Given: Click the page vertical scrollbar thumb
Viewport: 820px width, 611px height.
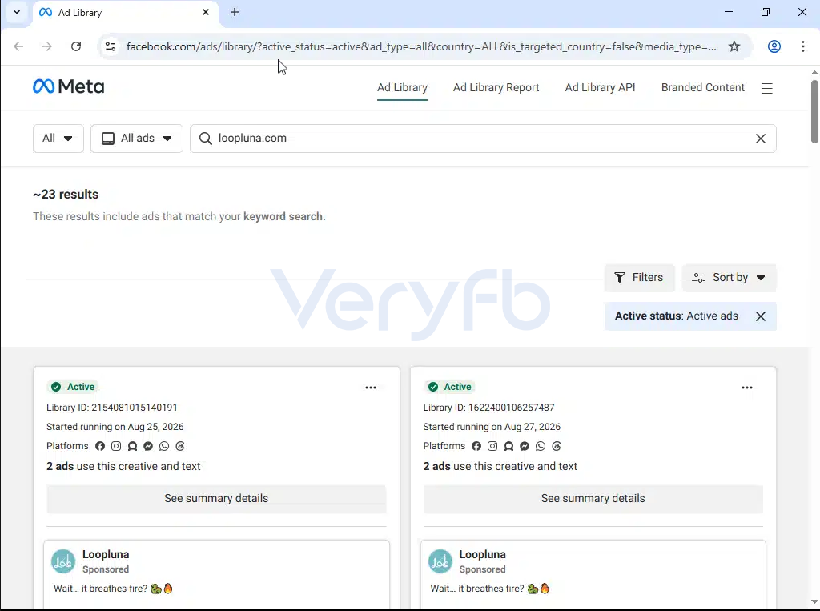Looking at the screenshot, I should [814, 111].
